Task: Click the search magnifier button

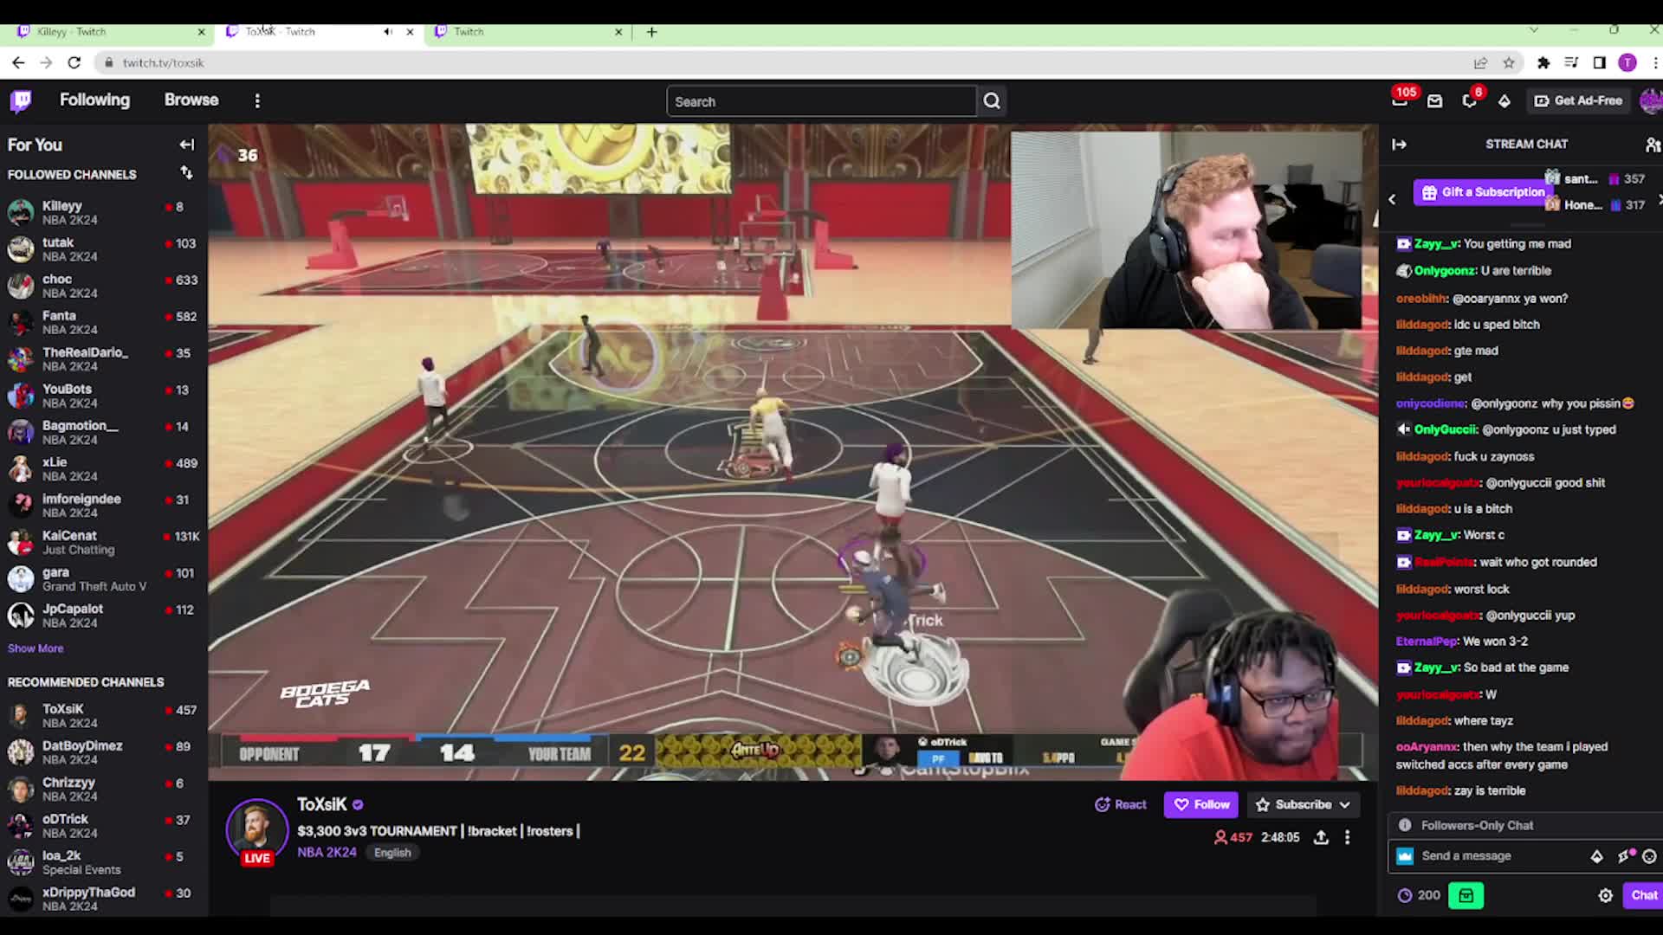Action: tap(992, 101)
